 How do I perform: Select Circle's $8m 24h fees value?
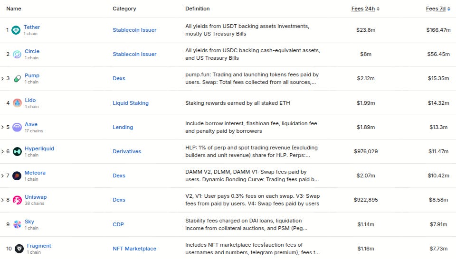pos(366,54)
